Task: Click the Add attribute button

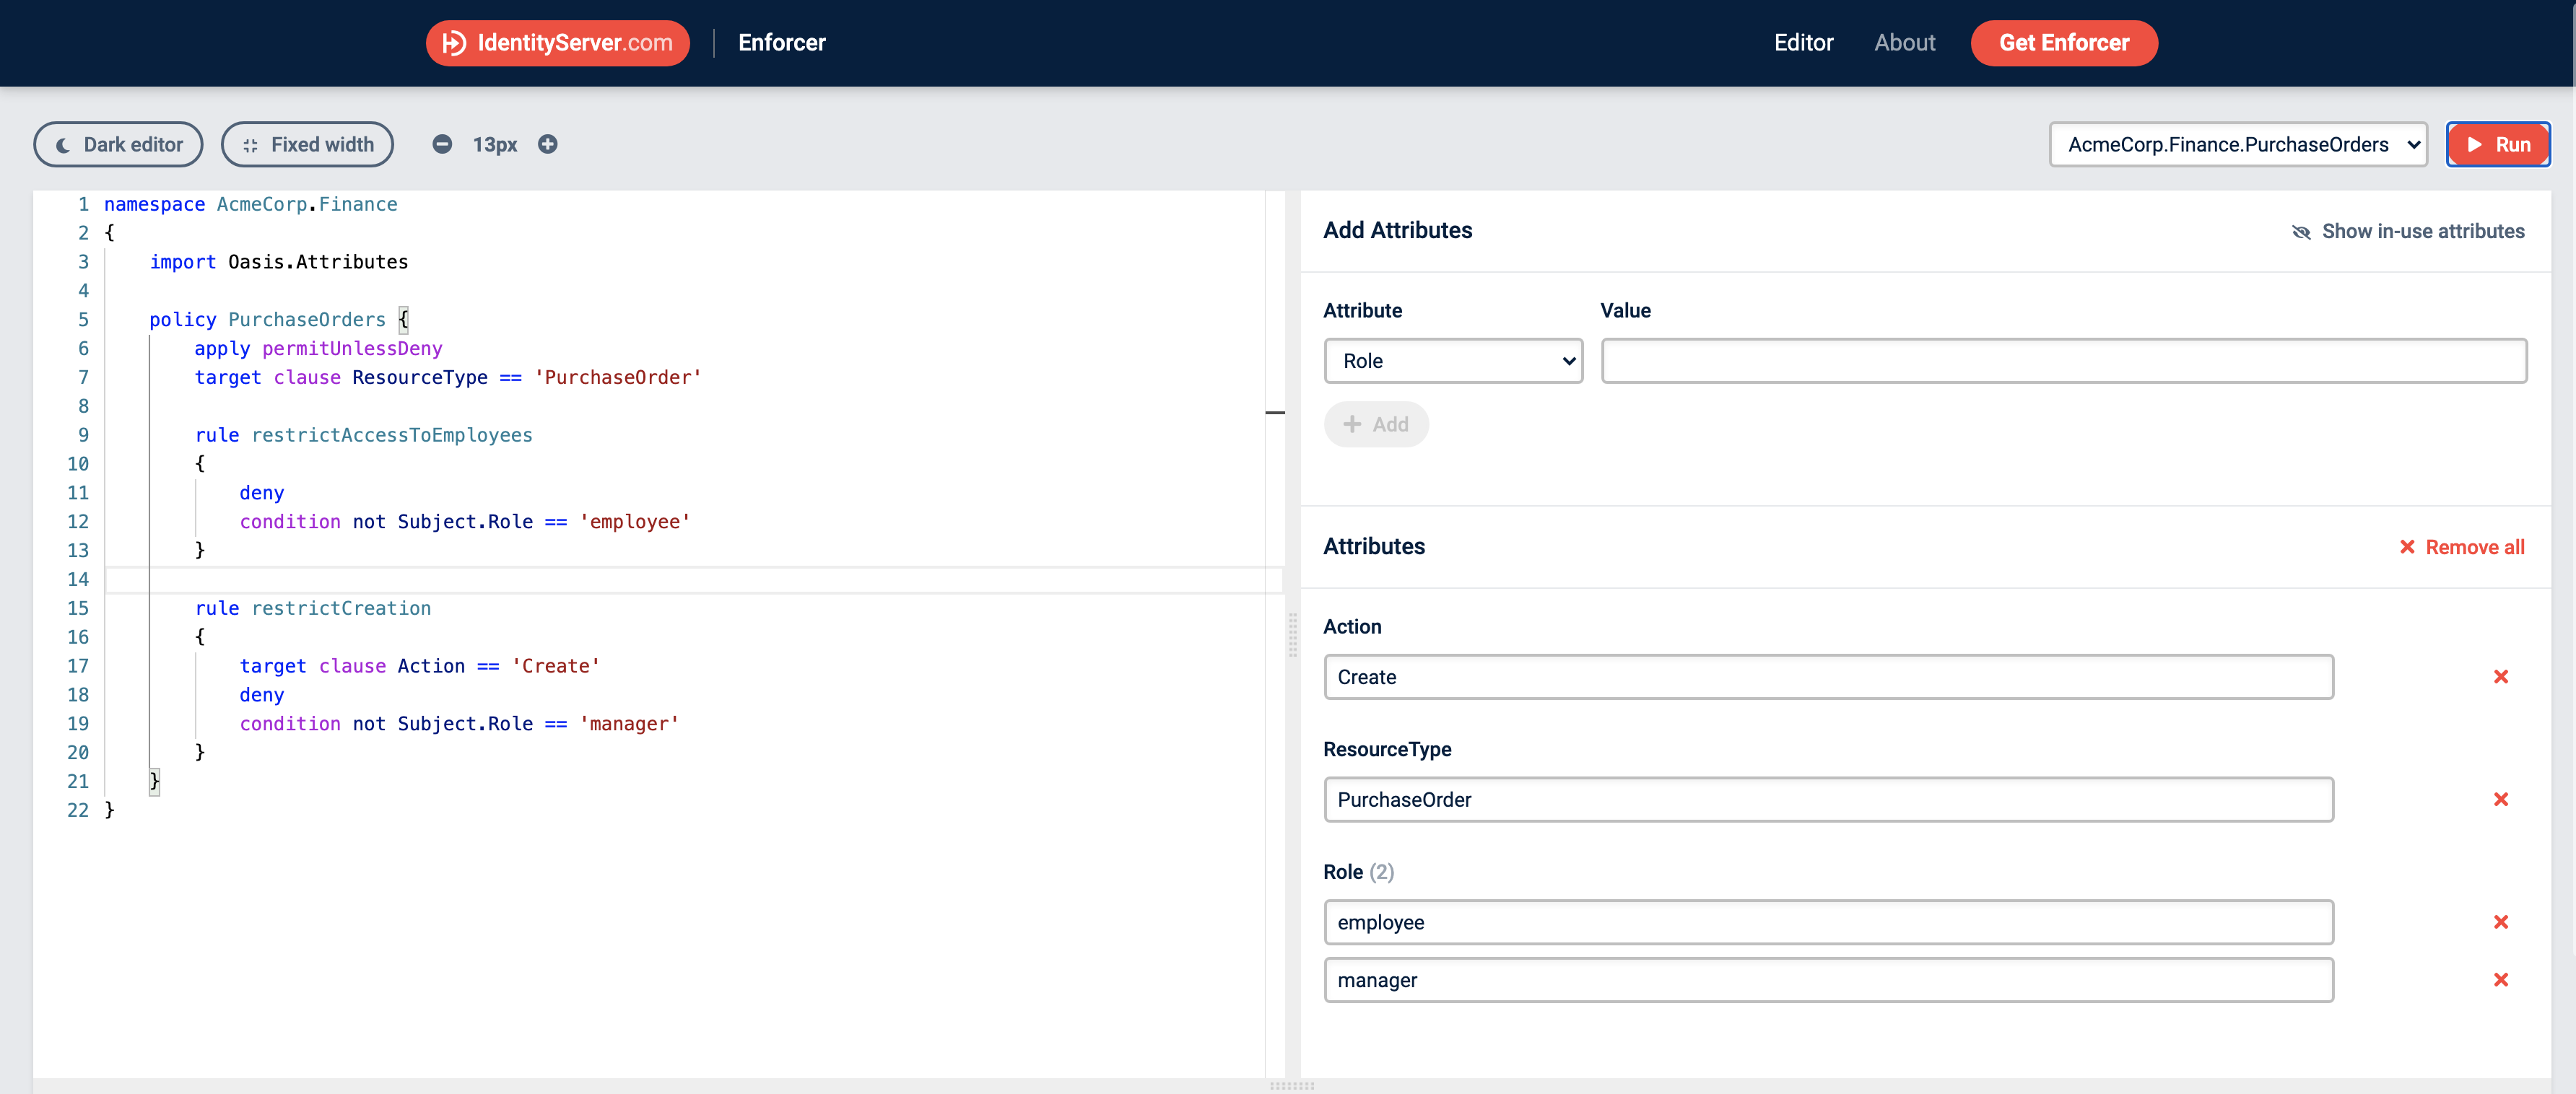Action: (x=1376, y=424)
